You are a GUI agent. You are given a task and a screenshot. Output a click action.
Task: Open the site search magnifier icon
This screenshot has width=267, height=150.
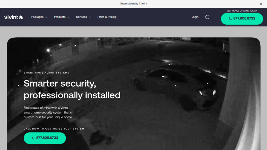click(x=208, y=17)
